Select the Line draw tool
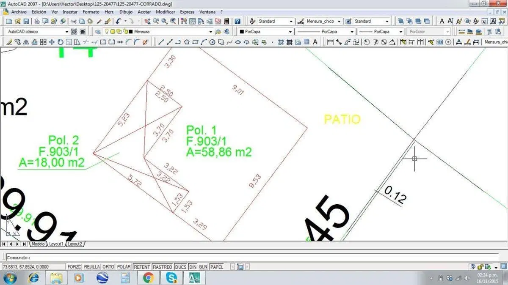This screenshot has height=285, width=508. click(x=162, y=42)
